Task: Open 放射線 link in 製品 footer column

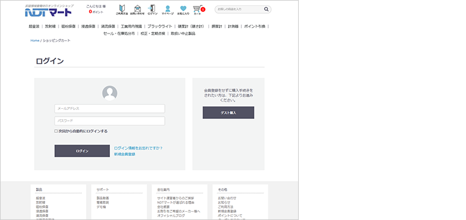Action: pyautogui.click(x=41, y=203)
